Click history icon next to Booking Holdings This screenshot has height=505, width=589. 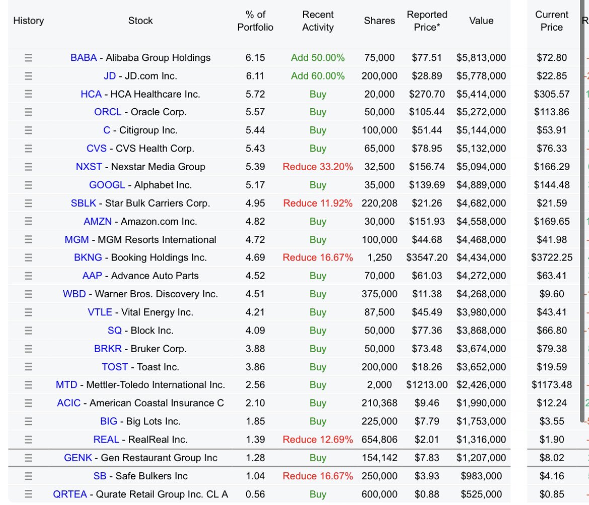pyautogui.click(x=28, y=258)
